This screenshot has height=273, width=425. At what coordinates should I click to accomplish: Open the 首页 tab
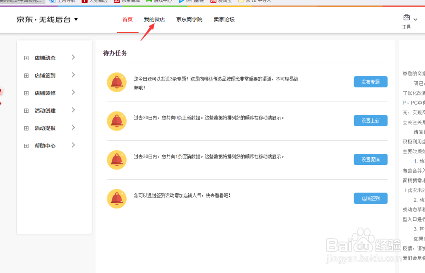(x=127, y=19)
